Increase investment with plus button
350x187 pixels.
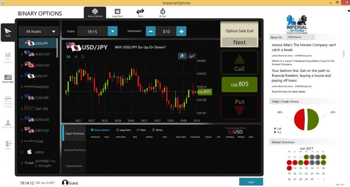(181, 31)
